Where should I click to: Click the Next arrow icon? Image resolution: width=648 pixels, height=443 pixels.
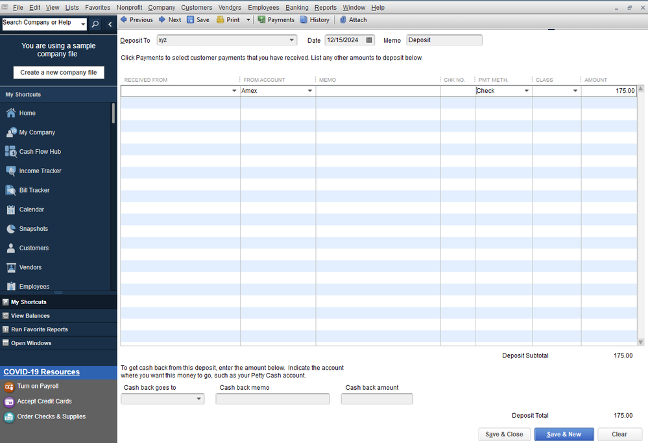coord(162,19)
